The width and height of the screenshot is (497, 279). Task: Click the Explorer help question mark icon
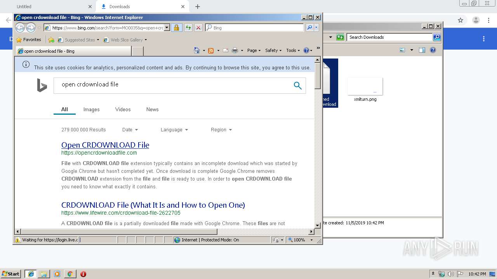click(433, 50)
